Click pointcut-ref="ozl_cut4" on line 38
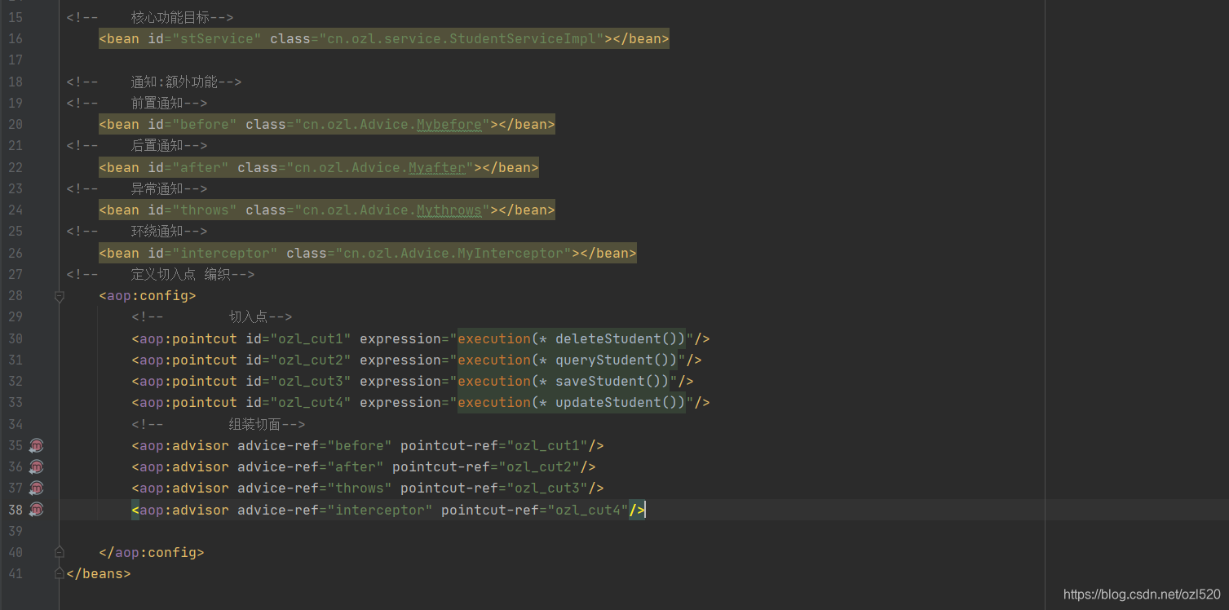This screenshot has height=610, width=1229. click(535, 510)
